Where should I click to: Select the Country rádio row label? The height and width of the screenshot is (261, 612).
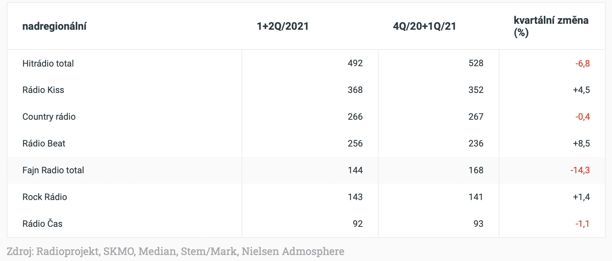point(49,117)
